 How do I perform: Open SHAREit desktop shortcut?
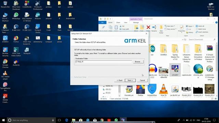coord(5,39)
